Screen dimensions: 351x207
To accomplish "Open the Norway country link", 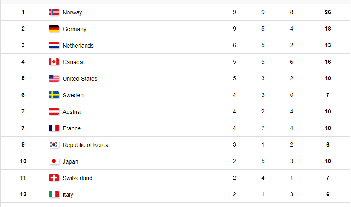I will coord(72,12).
